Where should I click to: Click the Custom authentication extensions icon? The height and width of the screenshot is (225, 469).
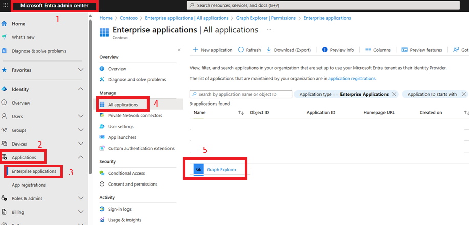(102, 148)
